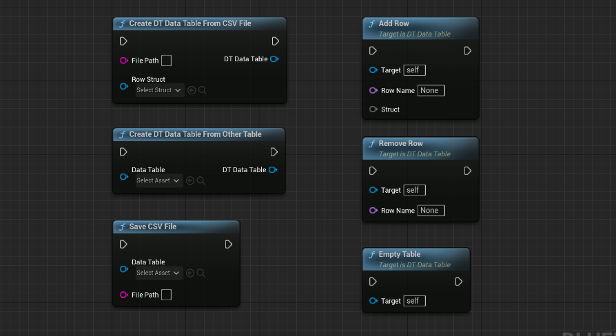Click Data Table pin on Create From Other Table node

pos(124,177)
